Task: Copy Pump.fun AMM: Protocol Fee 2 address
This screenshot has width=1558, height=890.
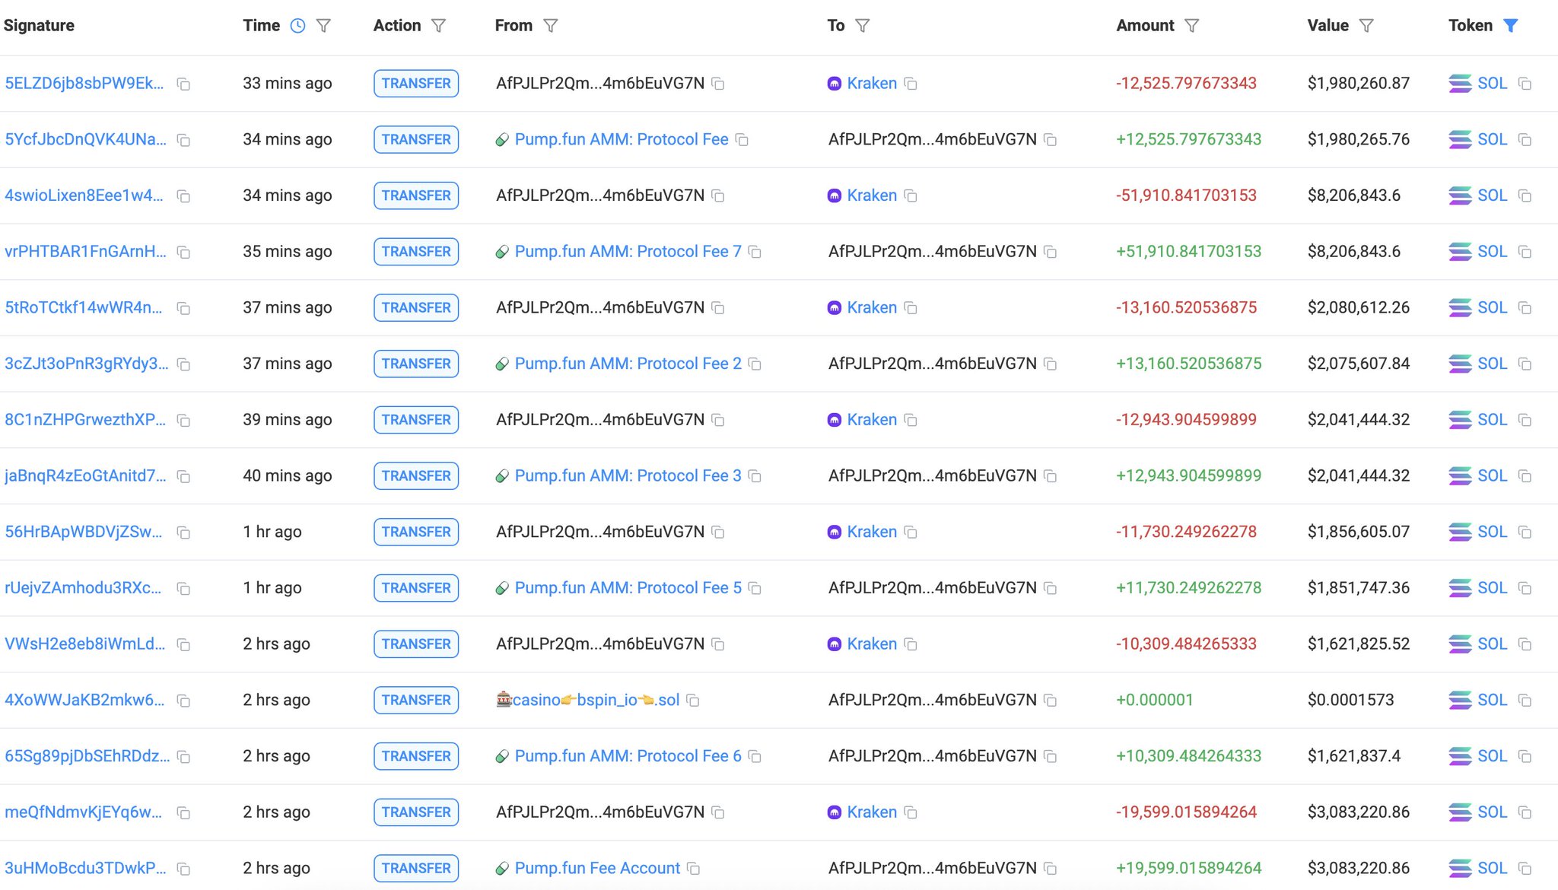Action: (755, 364)
